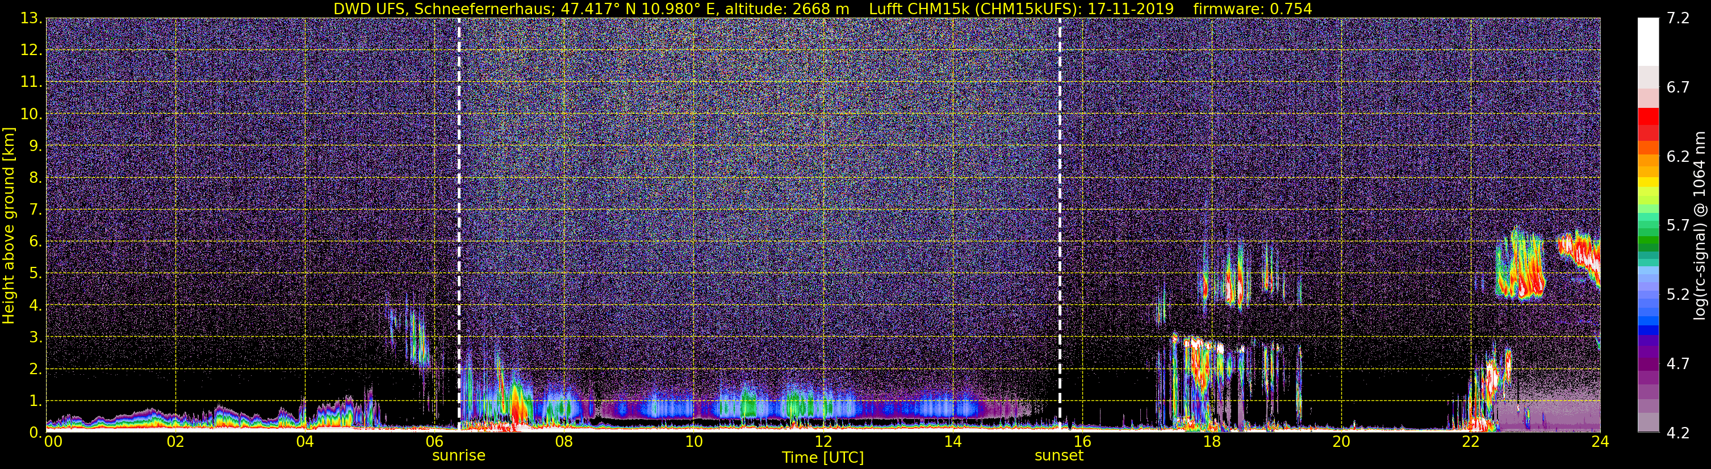Viewport: 1711px width, 469px height.
Task: Click the x-axis tick label '10'
Action: click(693, 441)
